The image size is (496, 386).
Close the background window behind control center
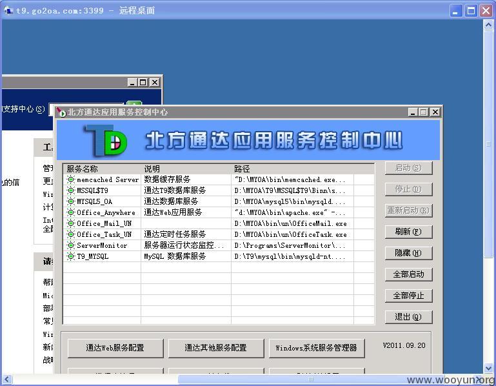point(154,83)
